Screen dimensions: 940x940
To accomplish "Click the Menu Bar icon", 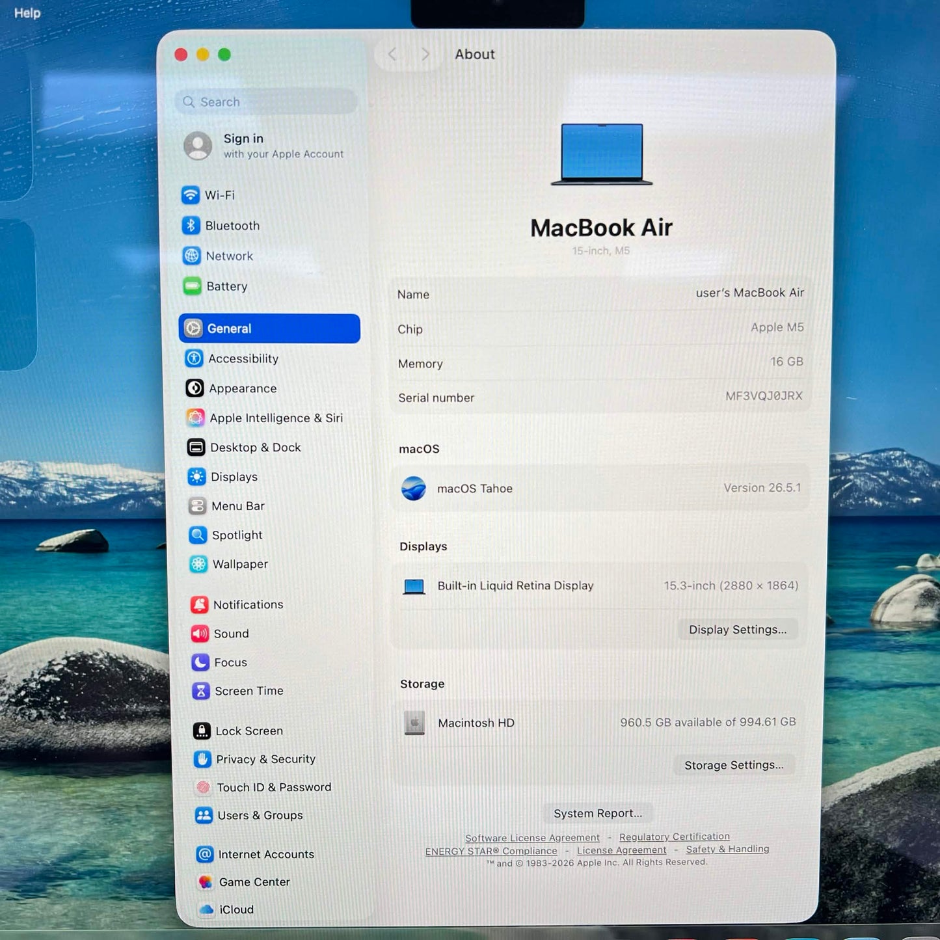I will (197, 505).
